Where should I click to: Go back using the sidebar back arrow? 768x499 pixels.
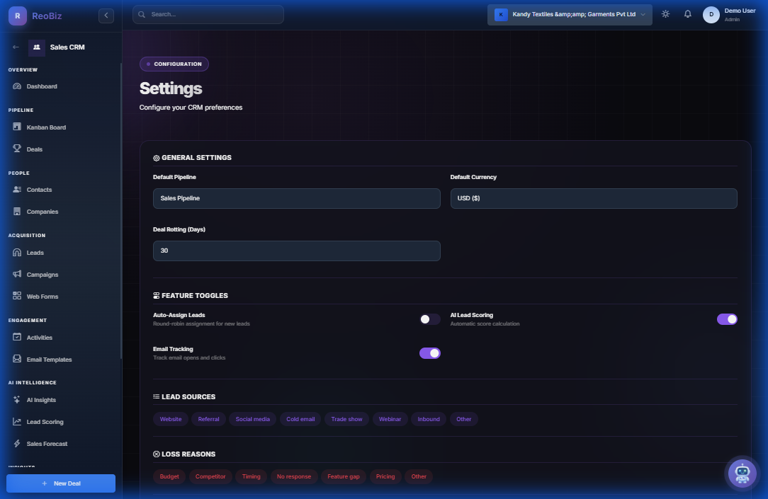(14, 47)
